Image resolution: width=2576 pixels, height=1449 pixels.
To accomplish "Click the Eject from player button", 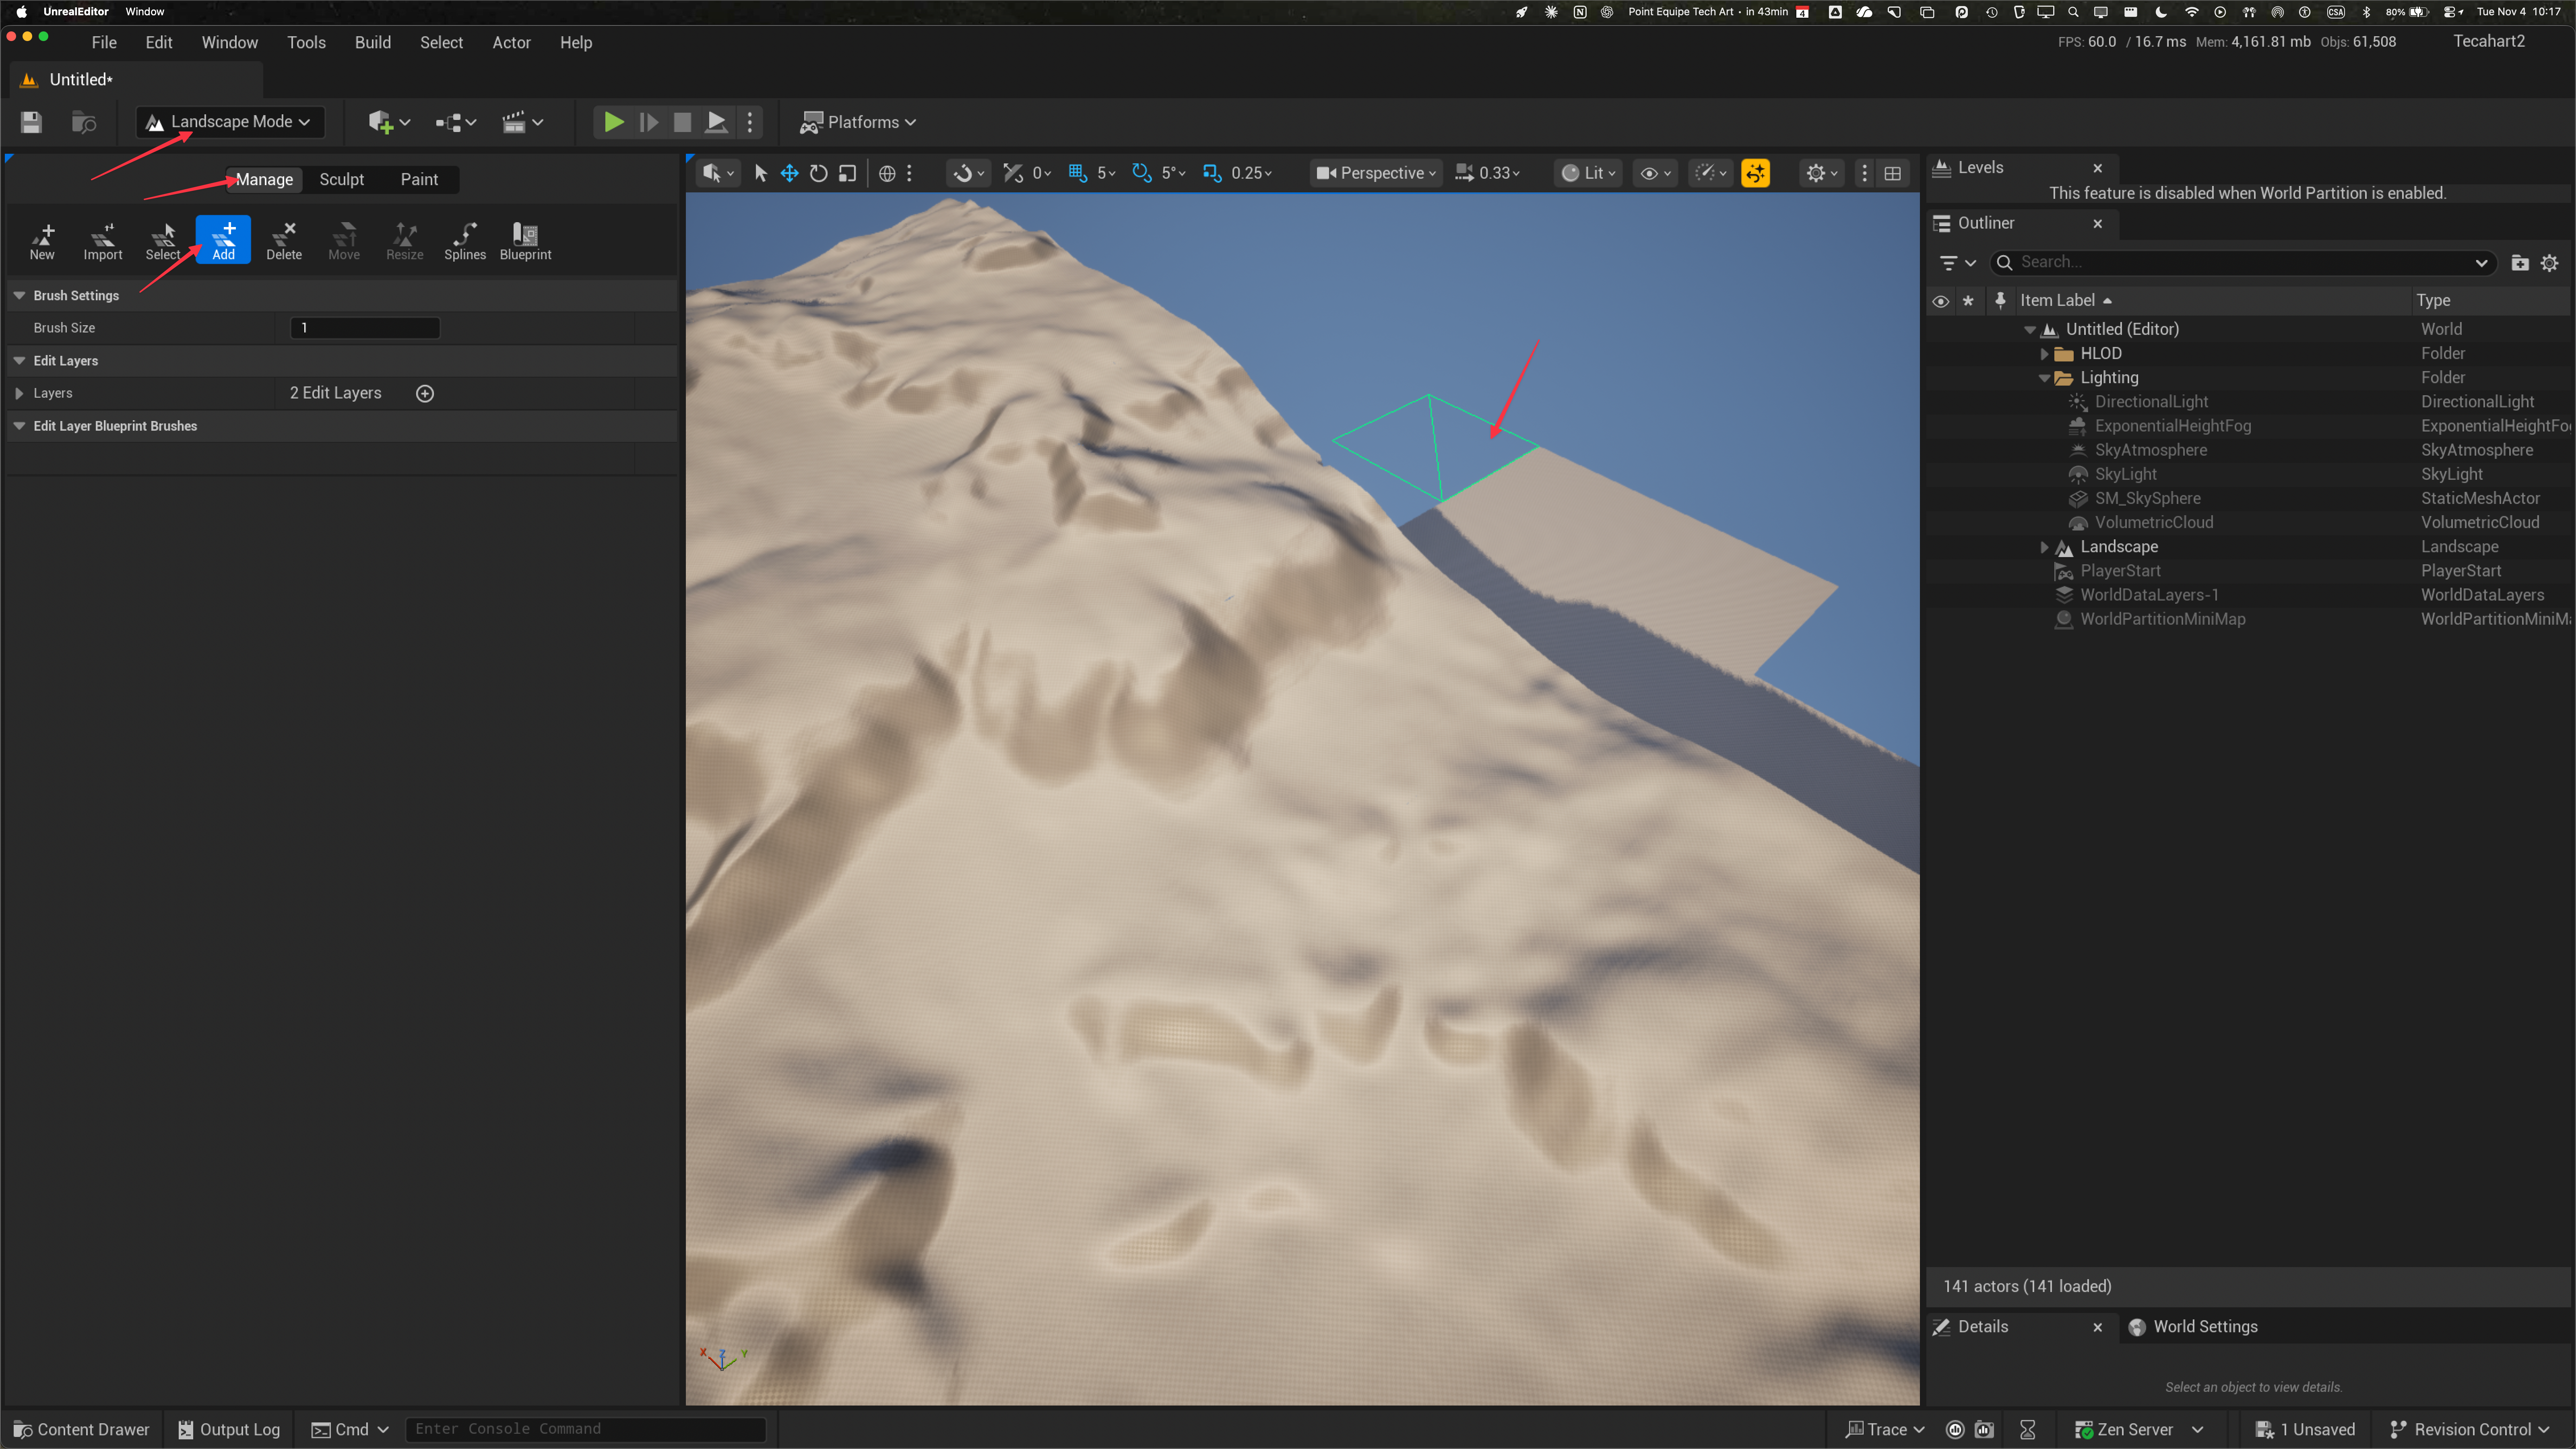I will [717, 122].
